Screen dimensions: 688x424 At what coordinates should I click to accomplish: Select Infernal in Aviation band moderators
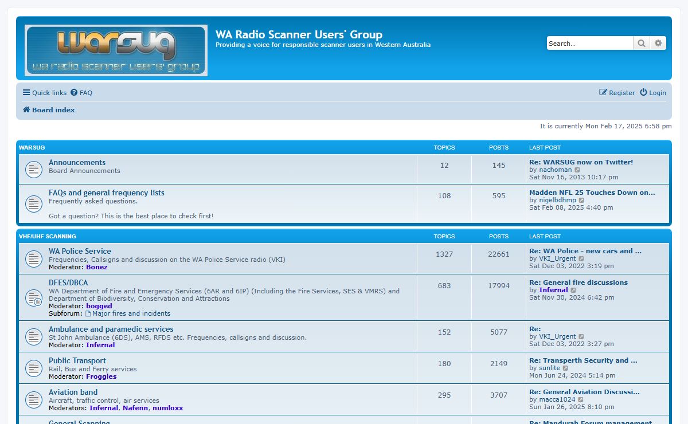coord(104,408)
